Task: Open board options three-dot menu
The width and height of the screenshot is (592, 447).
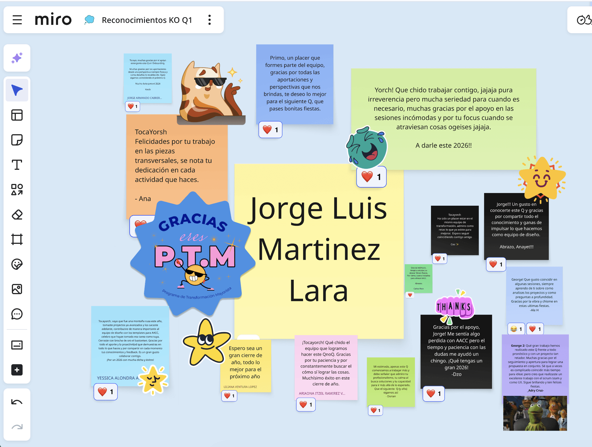Action: [209, 20]
